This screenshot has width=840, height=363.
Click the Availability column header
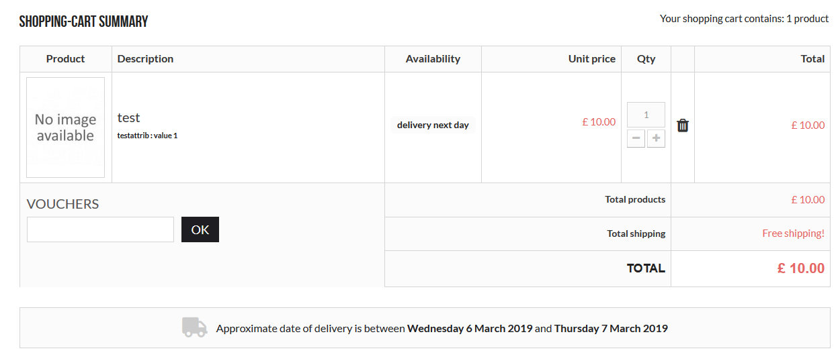pos(433,59)
